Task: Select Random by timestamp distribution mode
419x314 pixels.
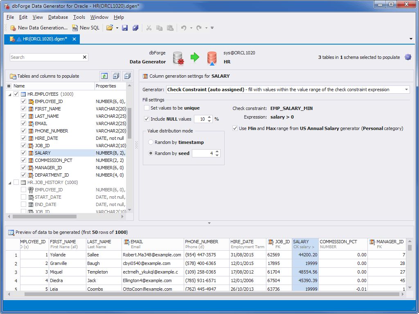Action: [151, 142]
